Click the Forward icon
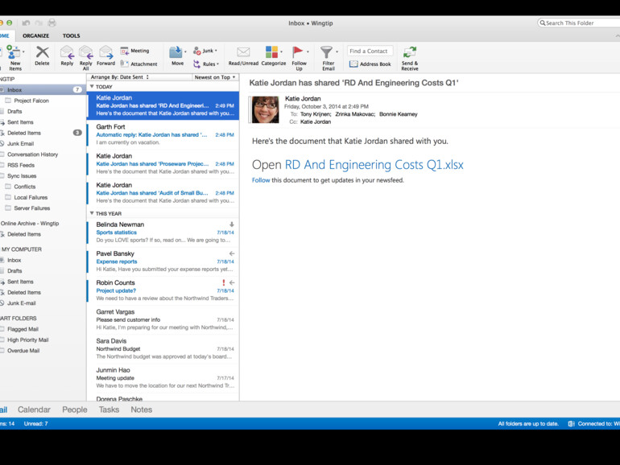620x465 pixels. point(106,52)
